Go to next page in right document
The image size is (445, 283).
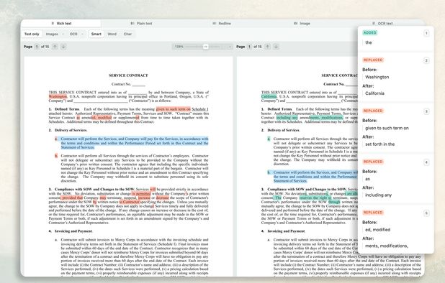point(276,47)
